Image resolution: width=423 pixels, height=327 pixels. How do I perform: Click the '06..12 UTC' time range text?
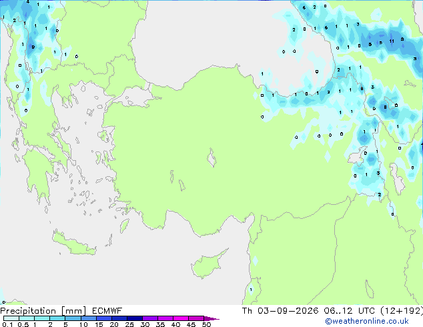click(349, 311)
